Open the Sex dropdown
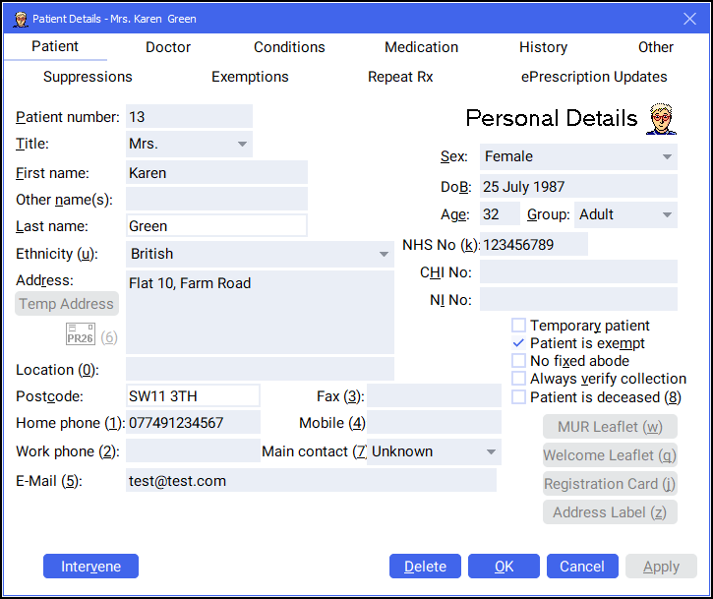This screenshot has width=713, height=599. click(668, 157)
